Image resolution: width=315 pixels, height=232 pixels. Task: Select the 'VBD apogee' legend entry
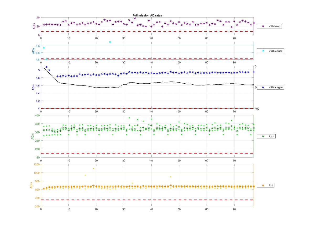(270, 88)
